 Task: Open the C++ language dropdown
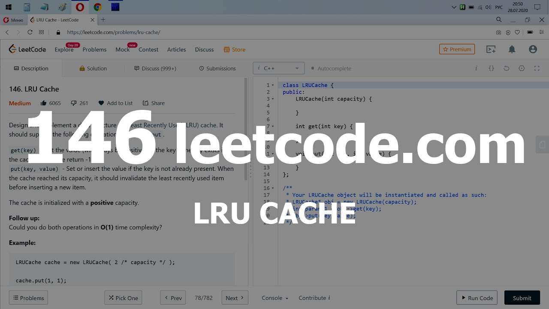coord(279,68)
